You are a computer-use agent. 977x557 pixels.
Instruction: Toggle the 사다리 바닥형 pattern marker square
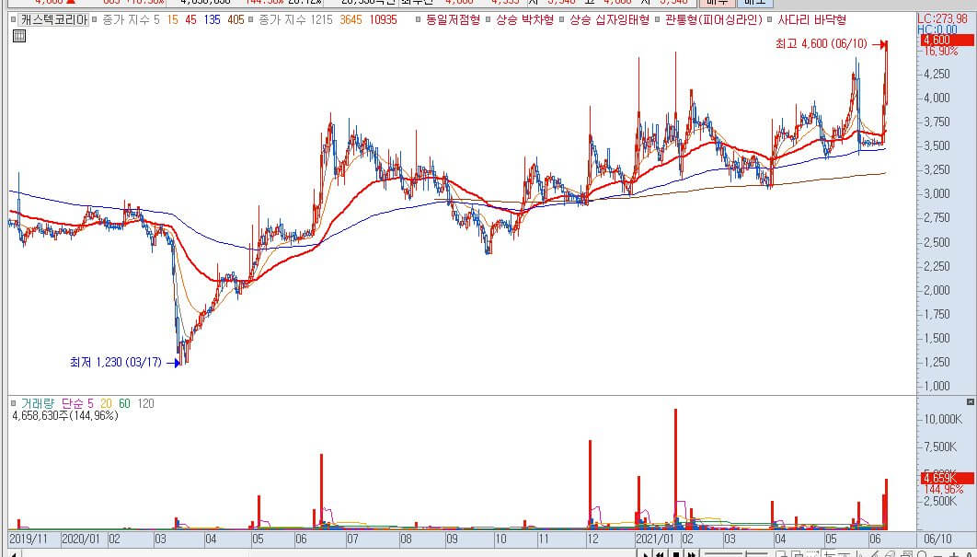tap(770, 20)
